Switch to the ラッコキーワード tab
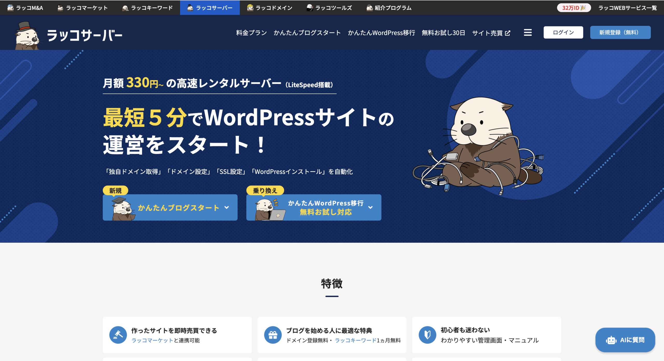Viewport: 664px width, 361px height. click(147, 8)
